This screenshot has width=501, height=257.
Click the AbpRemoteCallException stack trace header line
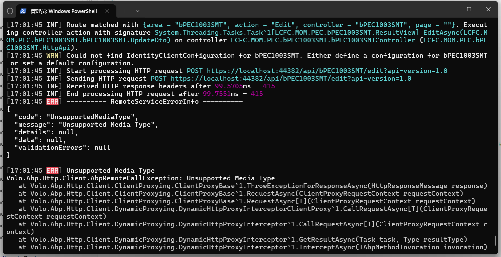pyautogui.click(x=140, y=178)
